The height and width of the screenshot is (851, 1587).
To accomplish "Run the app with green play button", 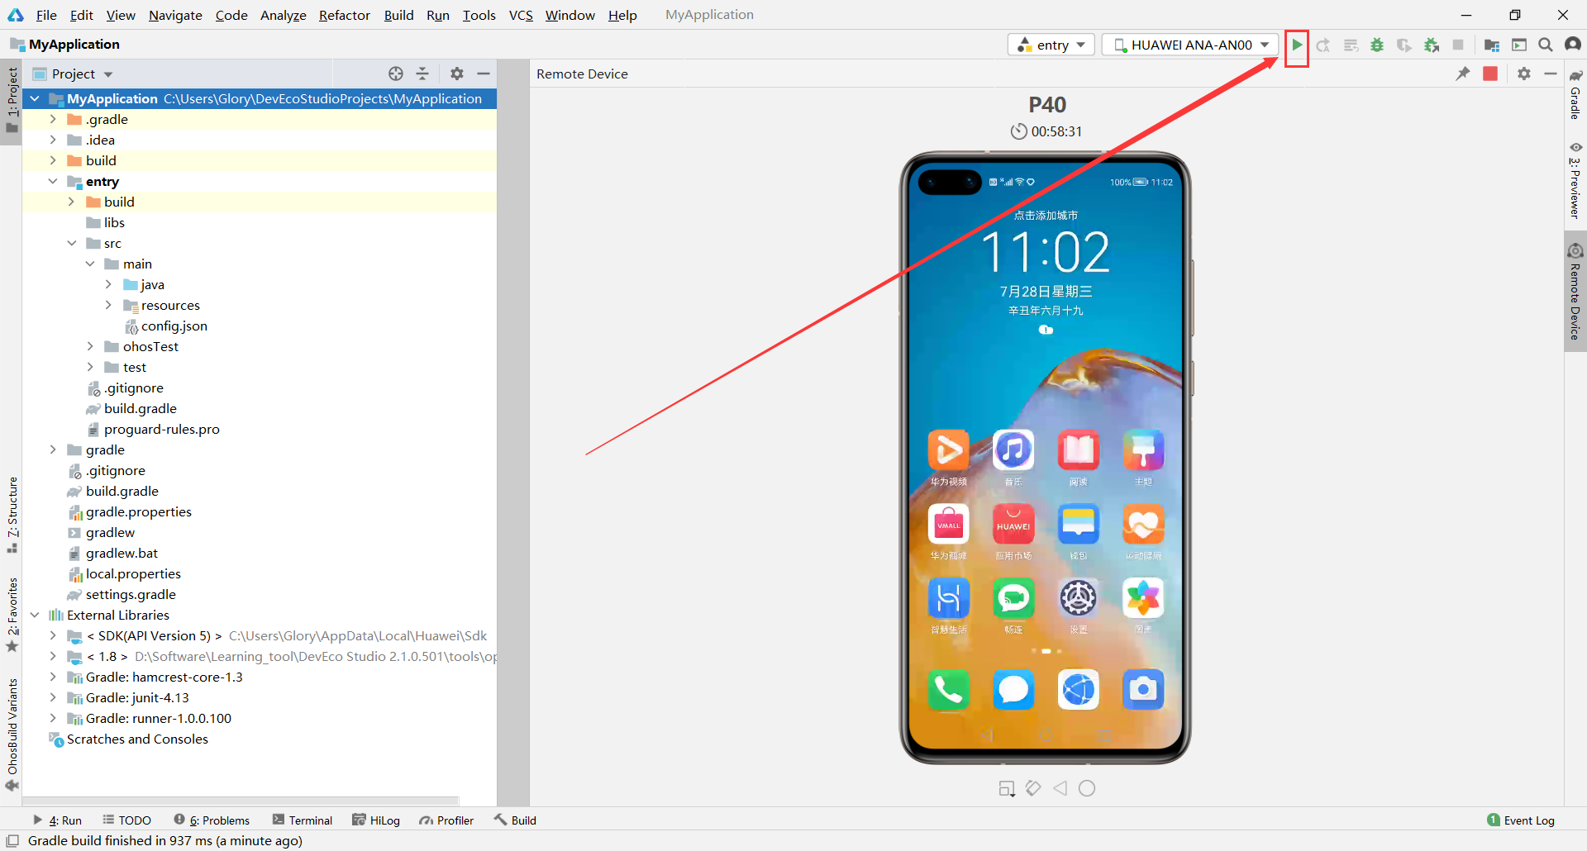I will click(x=1297, y=45).
